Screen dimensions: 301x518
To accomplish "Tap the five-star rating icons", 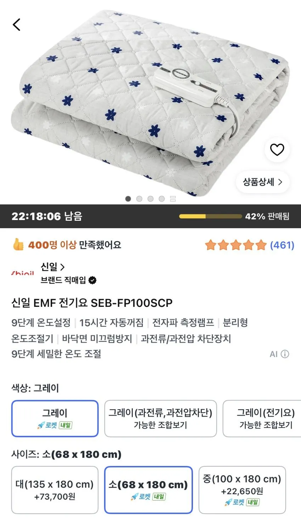I will click(236, 245).
